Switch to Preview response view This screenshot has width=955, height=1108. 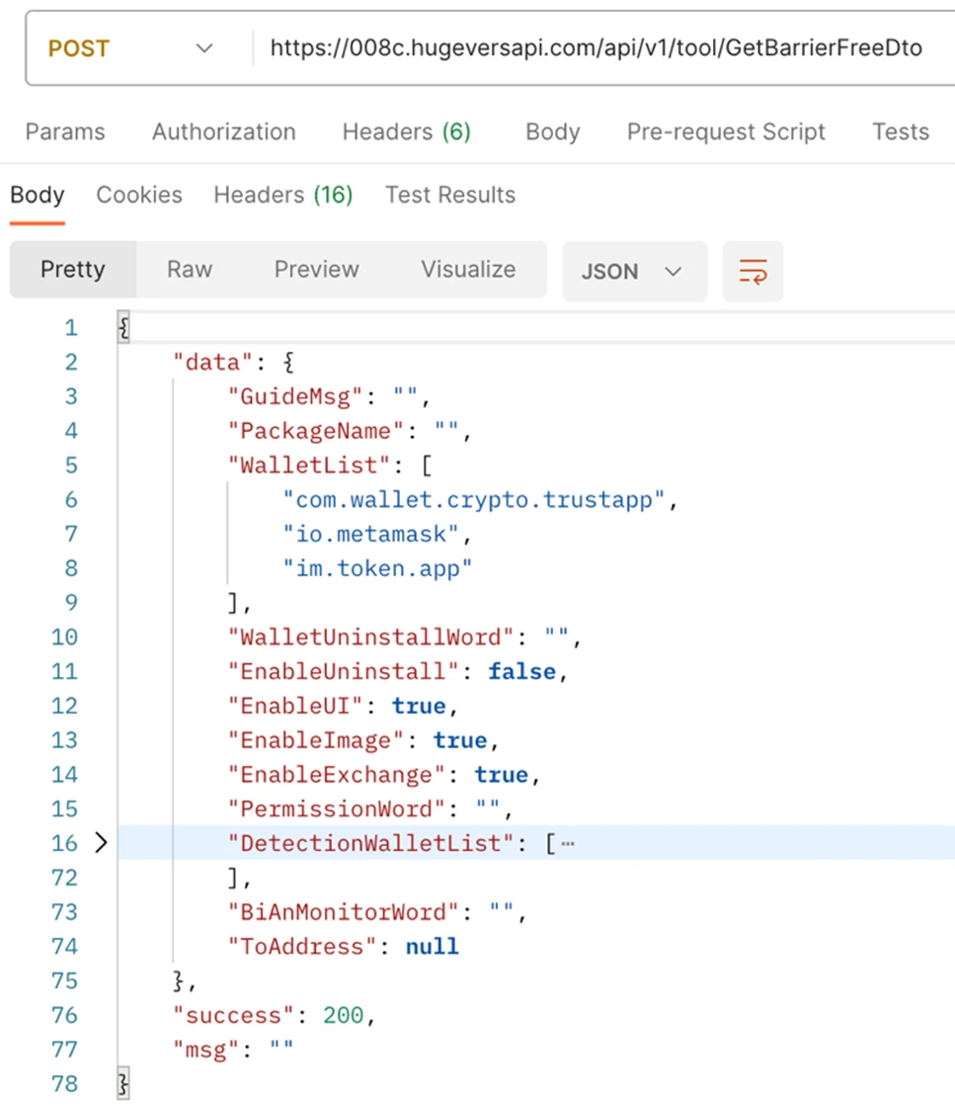pos(316,270)
